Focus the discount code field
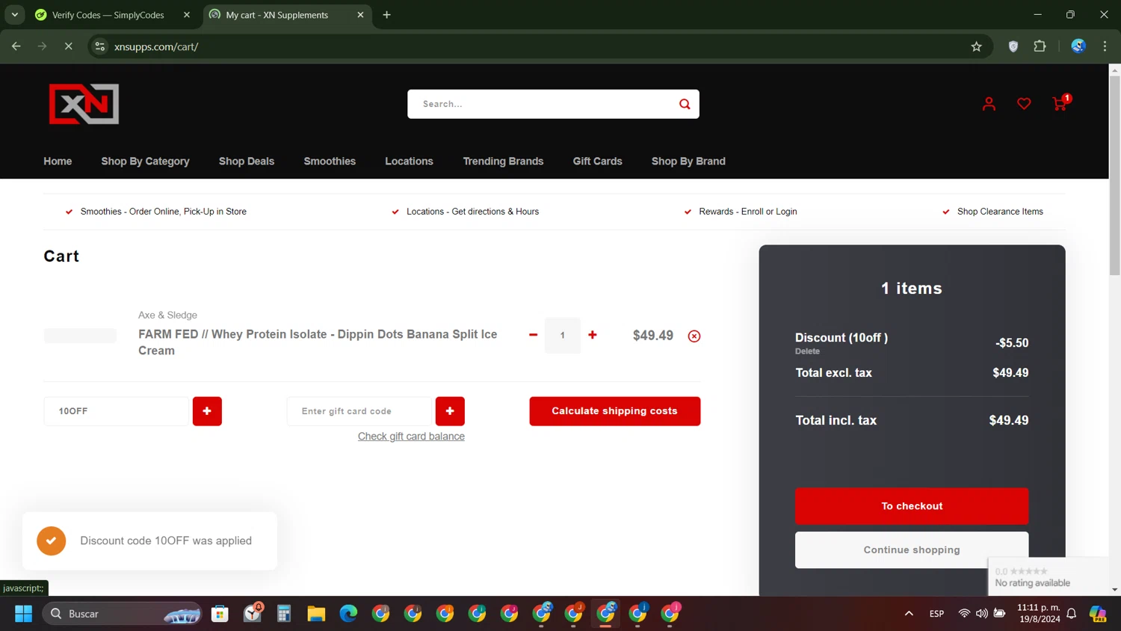 117,411
